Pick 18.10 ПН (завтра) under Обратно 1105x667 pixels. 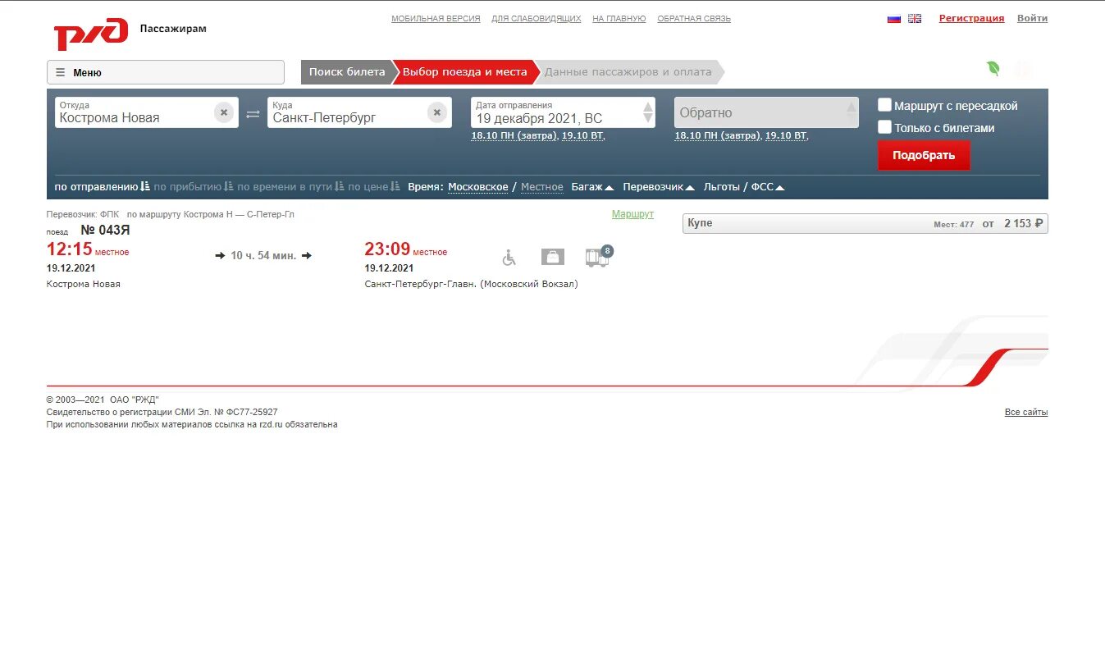point(717,136)
